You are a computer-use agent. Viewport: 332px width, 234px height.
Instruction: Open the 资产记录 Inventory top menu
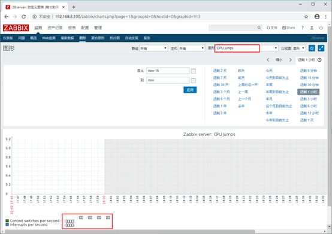[x=55, y=28]
